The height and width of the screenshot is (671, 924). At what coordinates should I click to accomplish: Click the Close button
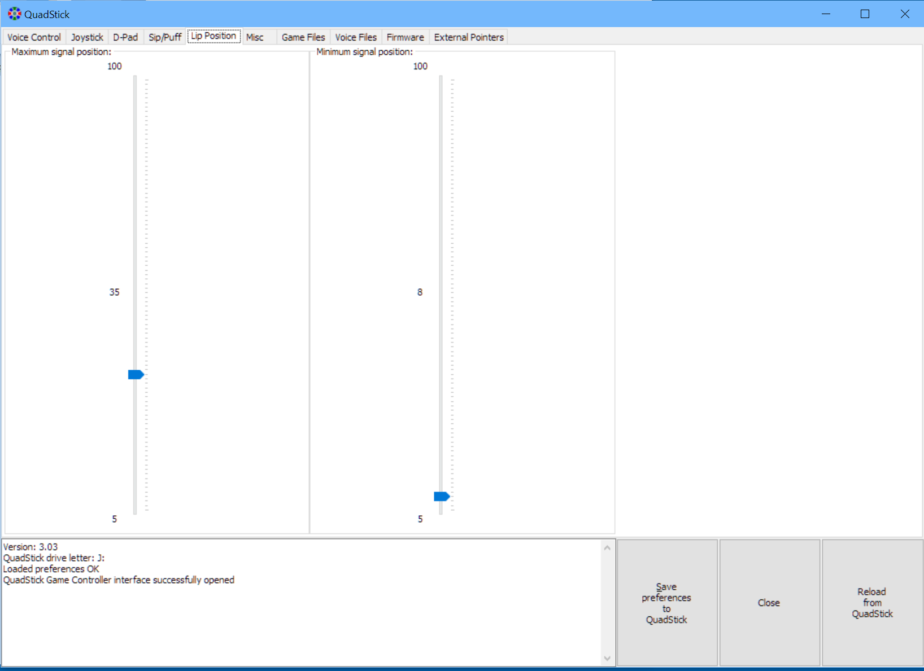(x=769, y=603)
